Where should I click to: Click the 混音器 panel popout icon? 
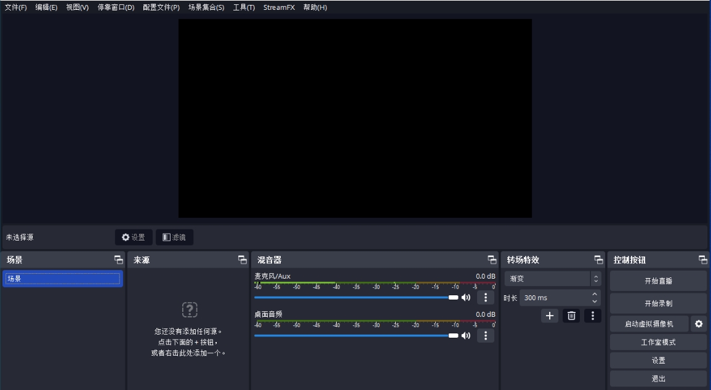pos(491,258)
